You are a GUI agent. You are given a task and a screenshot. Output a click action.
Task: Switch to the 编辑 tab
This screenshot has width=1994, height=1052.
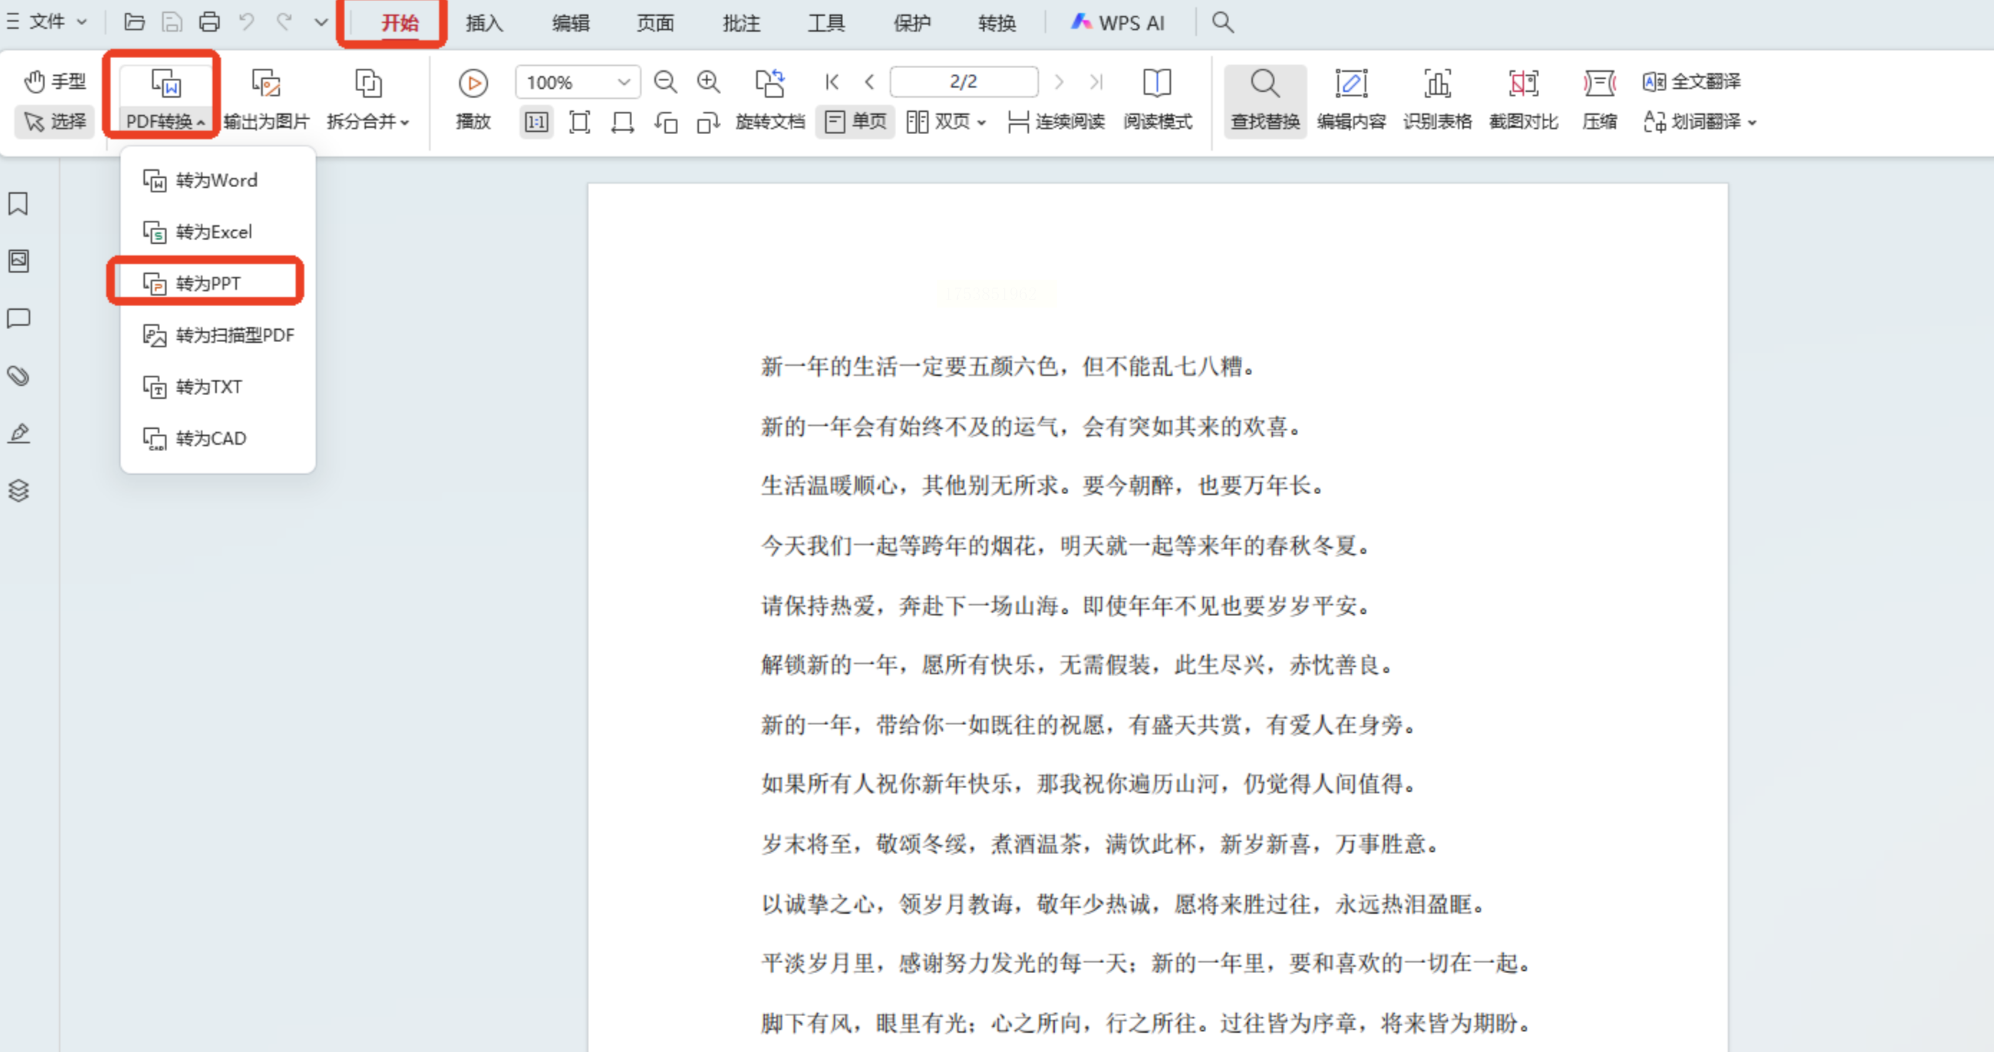pos(570,23)
